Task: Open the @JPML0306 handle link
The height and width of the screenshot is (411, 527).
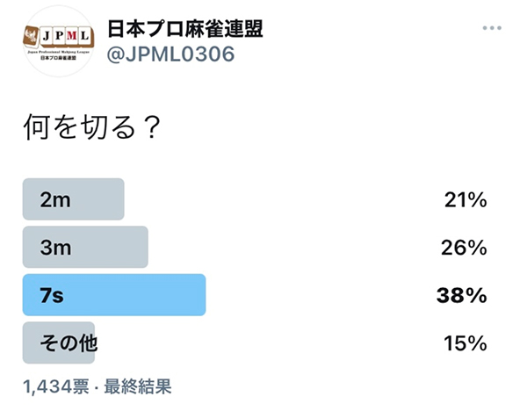Action: pos(170,54)
